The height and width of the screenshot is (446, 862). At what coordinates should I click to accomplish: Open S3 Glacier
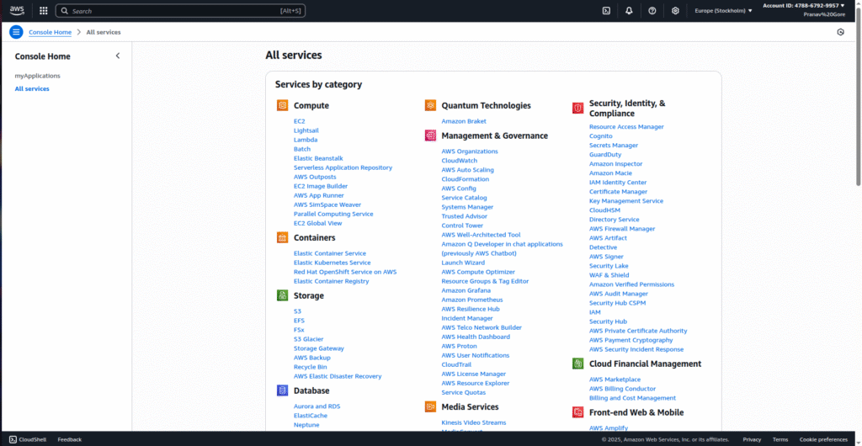[308, 339]
